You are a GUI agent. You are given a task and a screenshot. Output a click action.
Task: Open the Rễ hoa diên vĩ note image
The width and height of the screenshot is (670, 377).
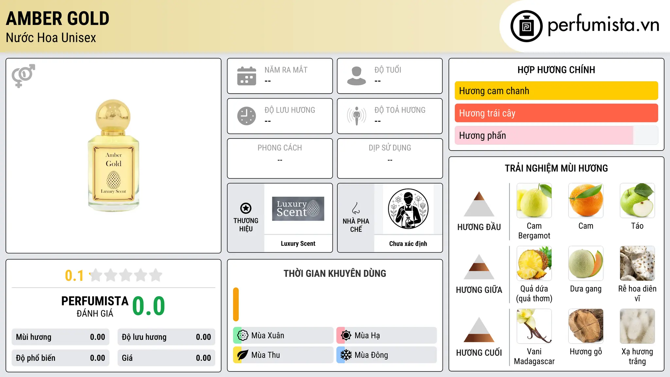click(x=637, y=263)
